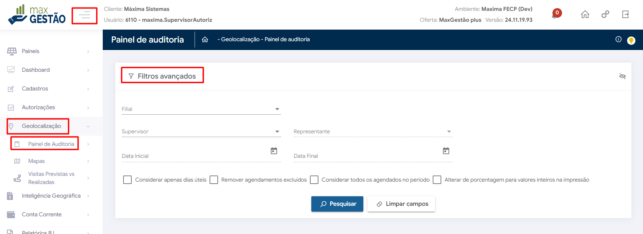Go to home via top house icon

coord(585,14)
